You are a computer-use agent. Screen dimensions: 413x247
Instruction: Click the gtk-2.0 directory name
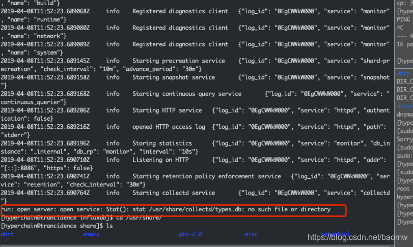[x=190, y=234]
